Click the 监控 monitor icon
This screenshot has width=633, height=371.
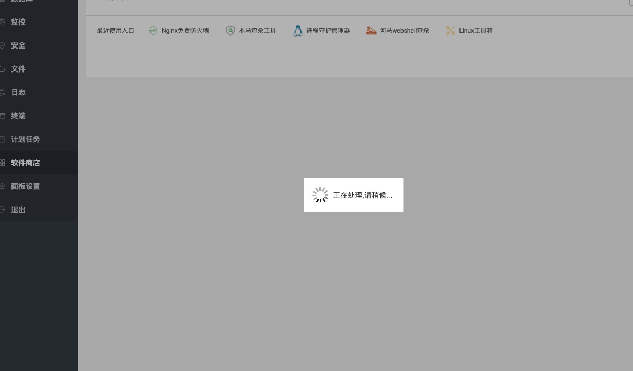click(2, 22)
